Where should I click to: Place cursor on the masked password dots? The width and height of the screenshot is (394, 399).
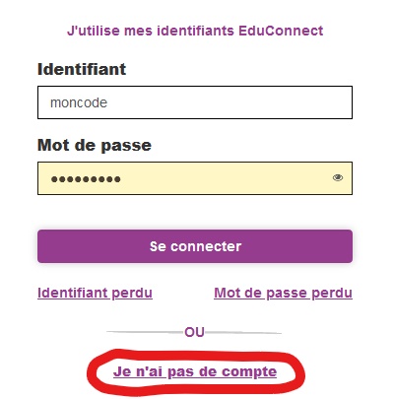(86, 179)
